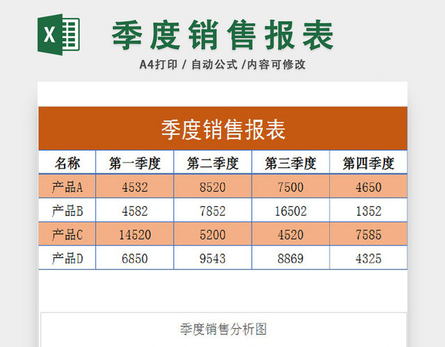Select cell with value 4325
Viewport: 445px width, 347px height.
(x=369, y=257)
